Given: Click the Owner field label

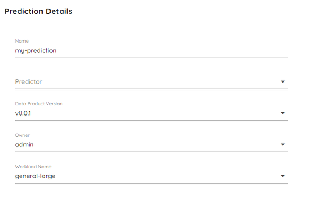Looking at the screenshot, I should tap(22, 135).
